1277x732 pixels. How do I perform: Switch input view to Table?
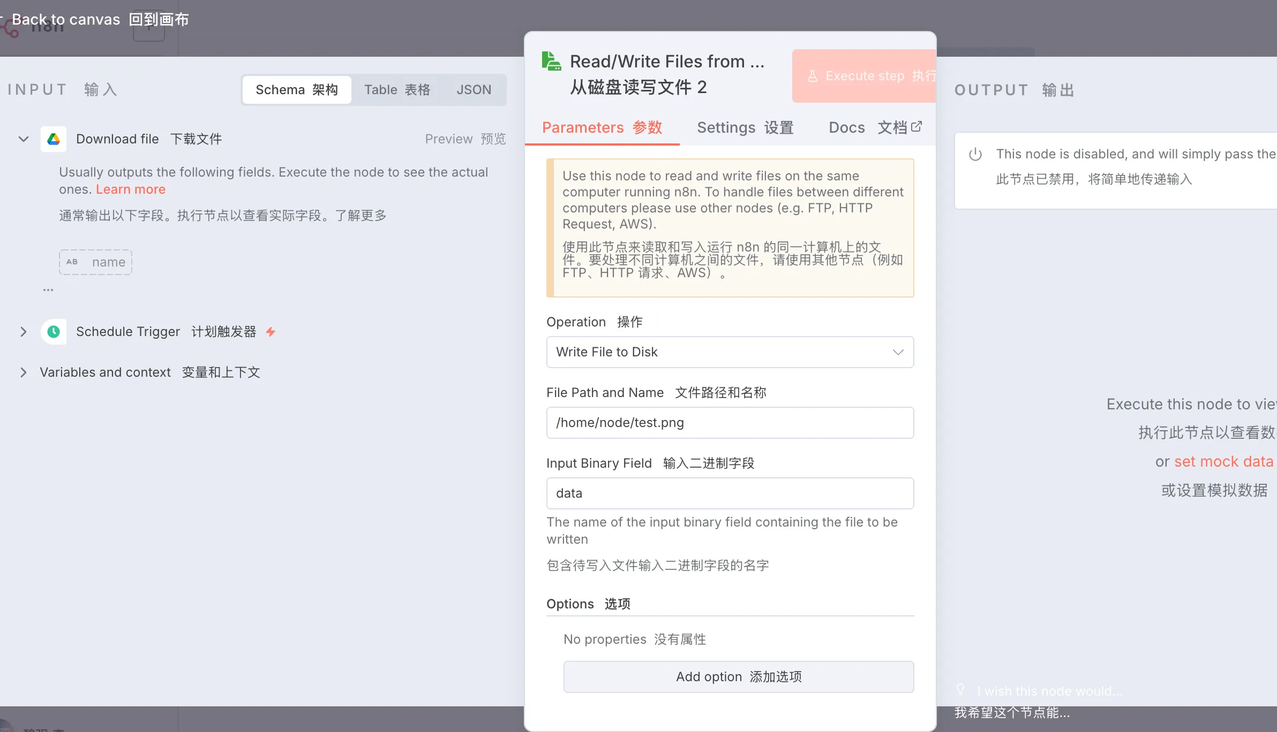[397, 89]
